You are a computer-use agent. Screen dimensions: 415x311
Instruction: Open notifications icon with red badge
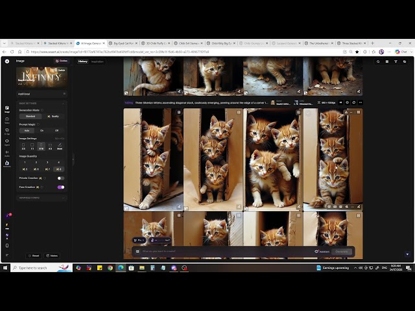(8, 216)
